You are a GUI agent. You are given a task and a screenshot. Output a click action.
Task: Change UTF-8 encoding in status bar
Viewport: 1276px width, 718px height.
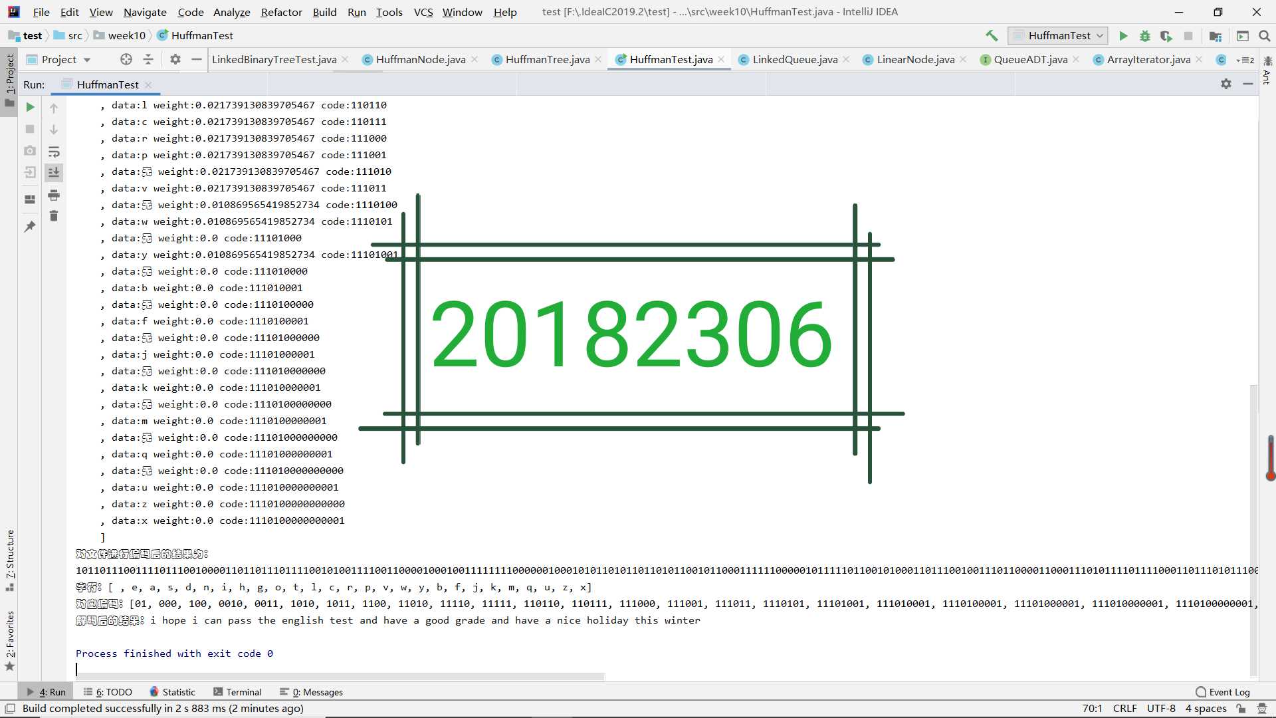1160,709
